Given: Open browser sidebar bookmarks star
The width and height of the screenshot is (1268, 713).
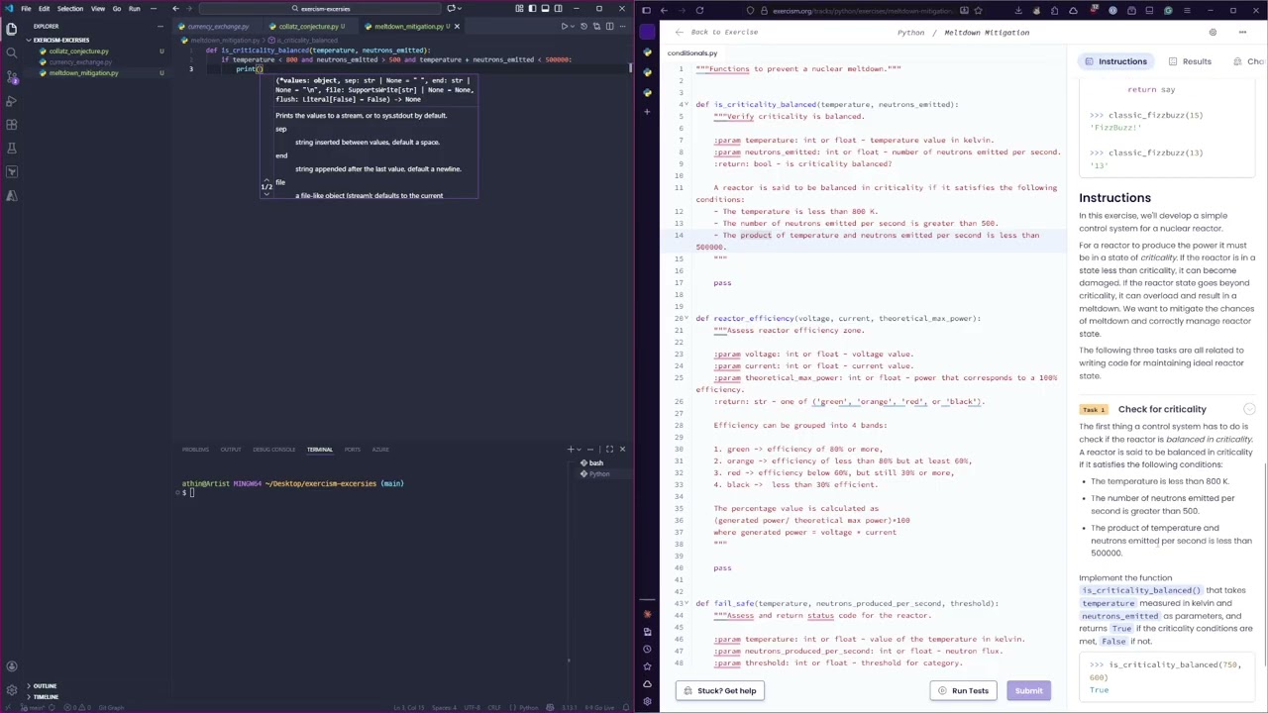Looking at the screenshot, I should tap(647, 666).
